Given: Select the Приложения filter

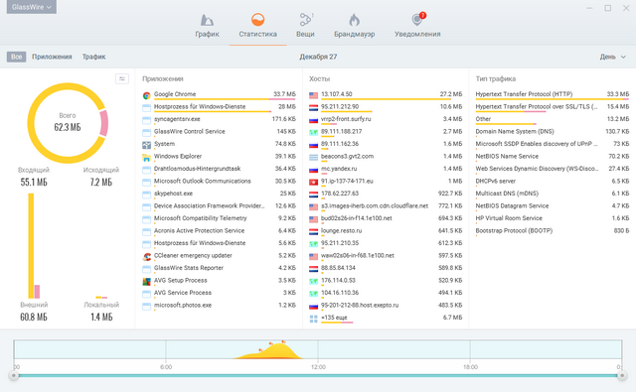Looking at the screenshot, I should 52,57.
